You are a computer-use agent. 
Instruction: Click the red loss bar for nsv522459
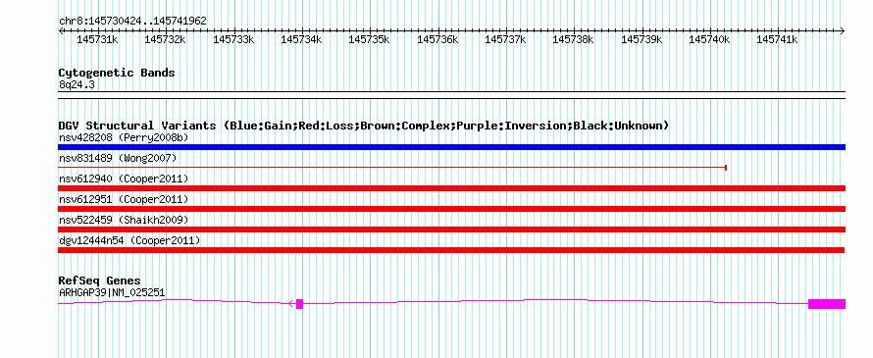click(x=451, y=230)
